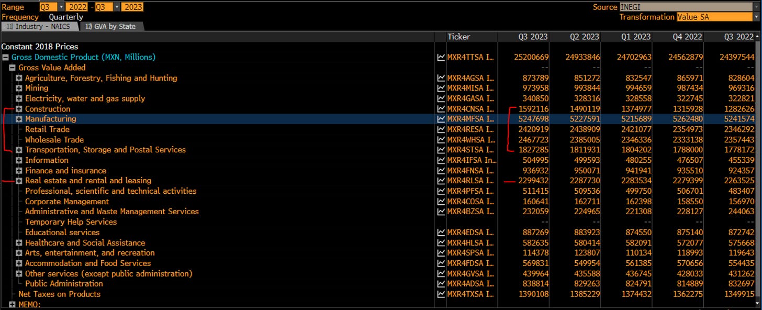Click the Q3 2023 column header
The width and height of the screenshot is (762, 310).
pyautogui.click(x=524, y=37)
